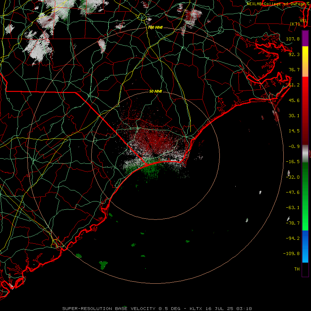This screenshot has width=311, height=311.
Task: Click the -0.9 legend value
Action: (x=294, y=147)
